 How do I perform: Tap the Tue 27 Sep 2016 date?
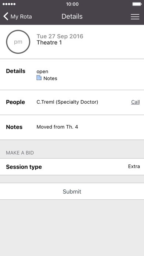[60, 36]
